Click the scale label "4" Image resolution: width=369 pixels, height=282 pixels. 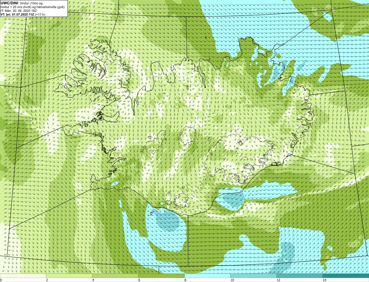tap(93, 280)
